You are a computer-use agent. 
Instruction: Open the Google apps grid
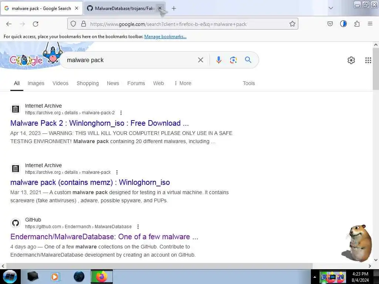tap(368, 60)
